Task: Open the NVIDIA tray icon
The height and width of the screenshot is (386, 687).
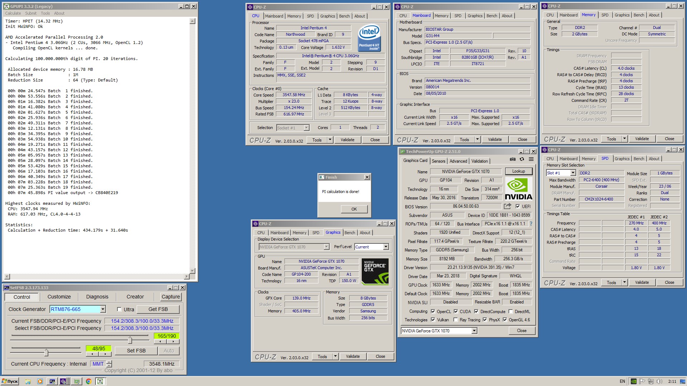Action: 634,381
